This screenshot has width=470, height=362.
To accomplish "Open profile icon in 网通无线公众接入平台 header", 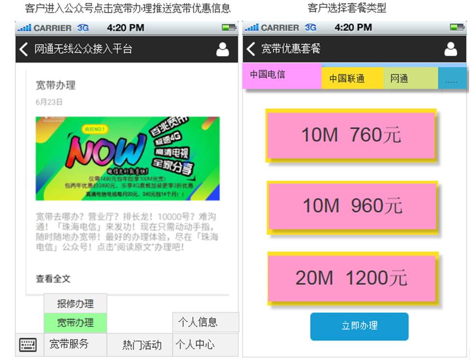I will click(222, 49).
